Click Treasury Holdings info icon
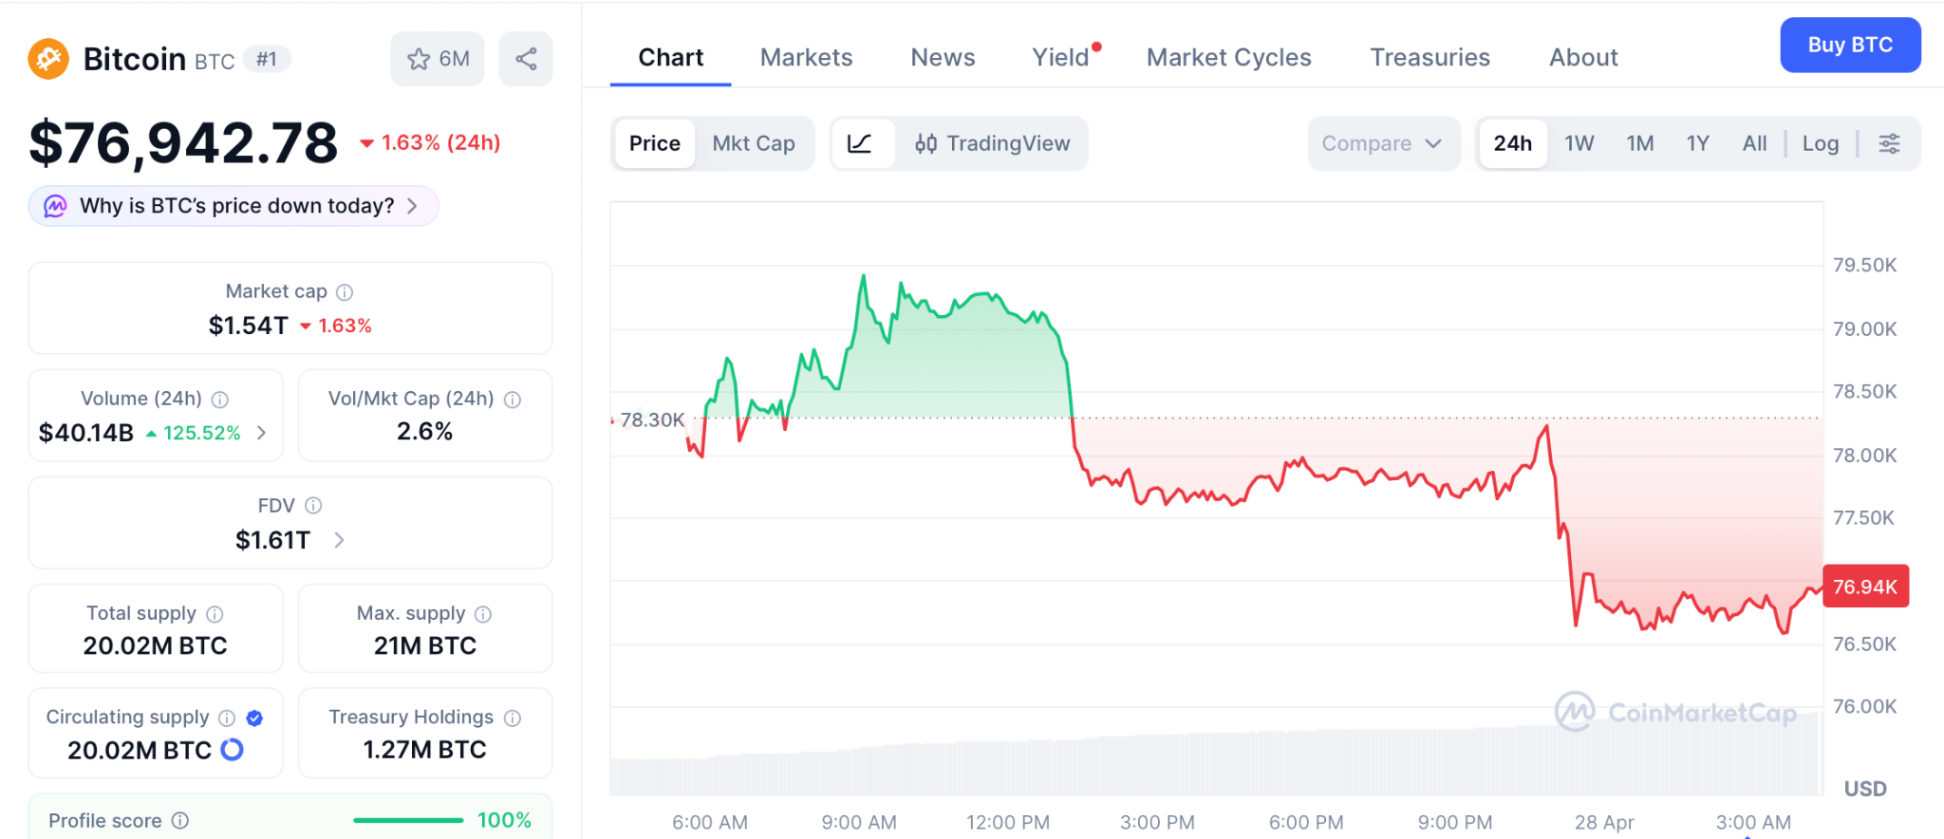 513,718
